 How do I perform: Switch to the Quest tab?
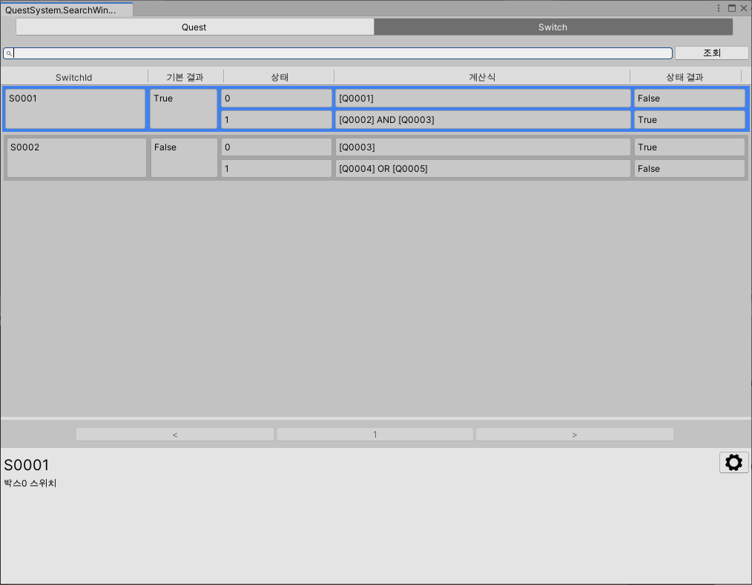(x=194, y=27)
